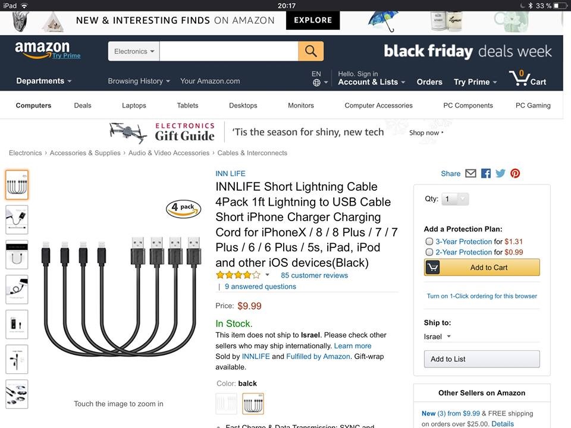571x428 pixels.
Task: Open the Laptops category tab
Action: [x=134, y=105]
